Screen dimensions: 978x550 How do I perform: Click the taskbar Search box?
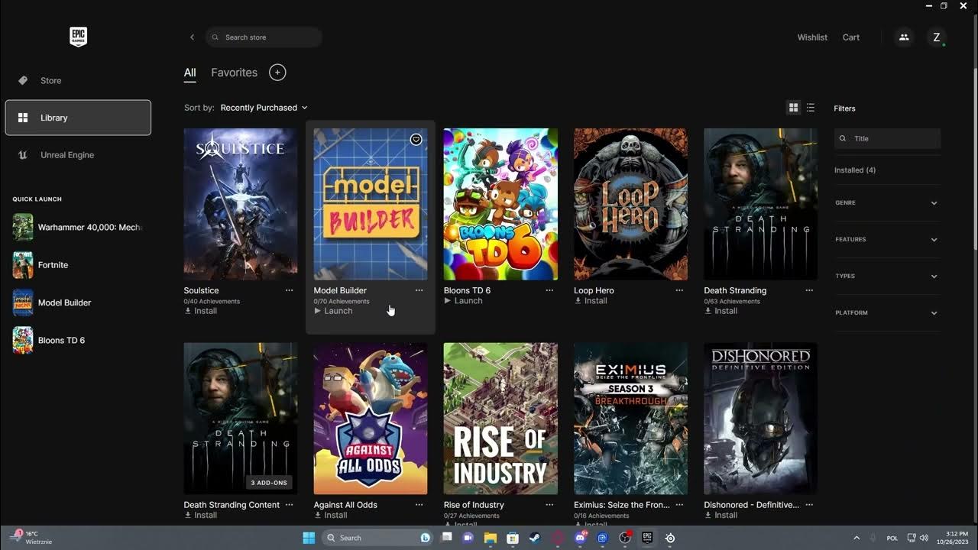tap(377, 538)
